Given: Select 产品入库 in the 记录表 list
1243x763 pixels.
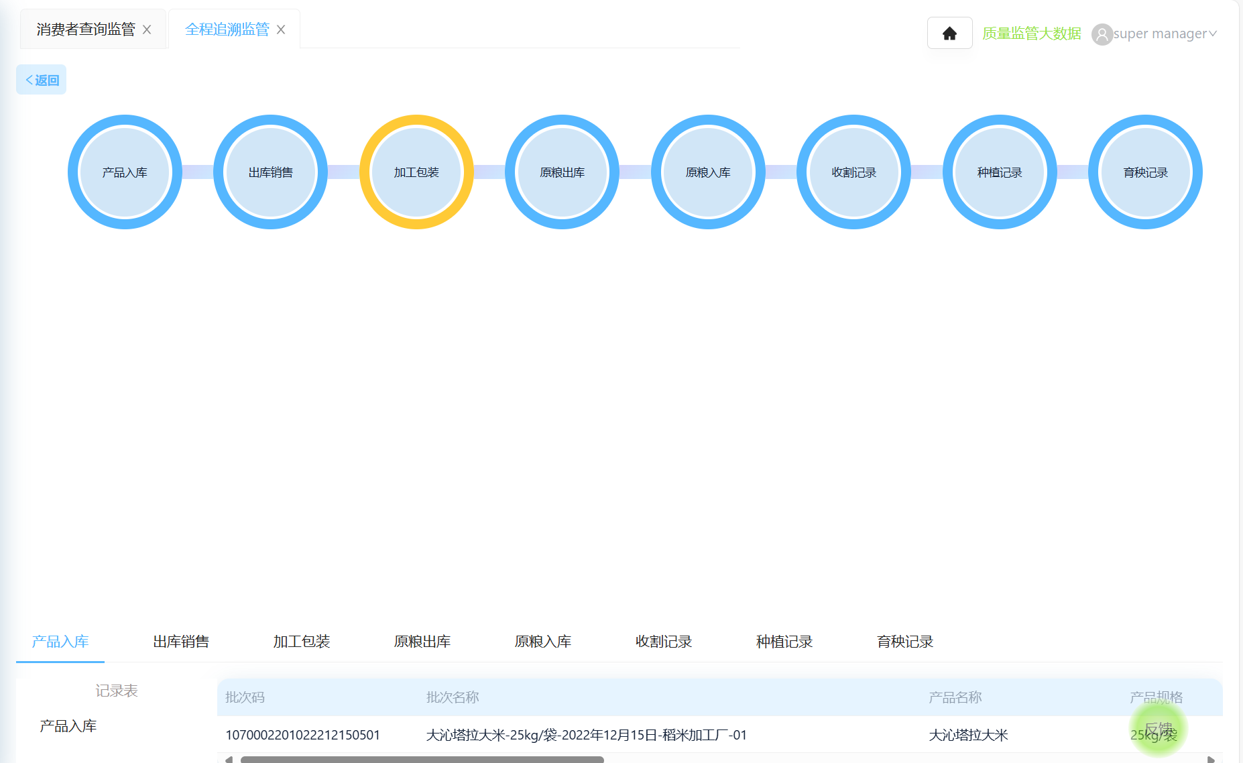Looking at the screenshot, I should (68, 726).
